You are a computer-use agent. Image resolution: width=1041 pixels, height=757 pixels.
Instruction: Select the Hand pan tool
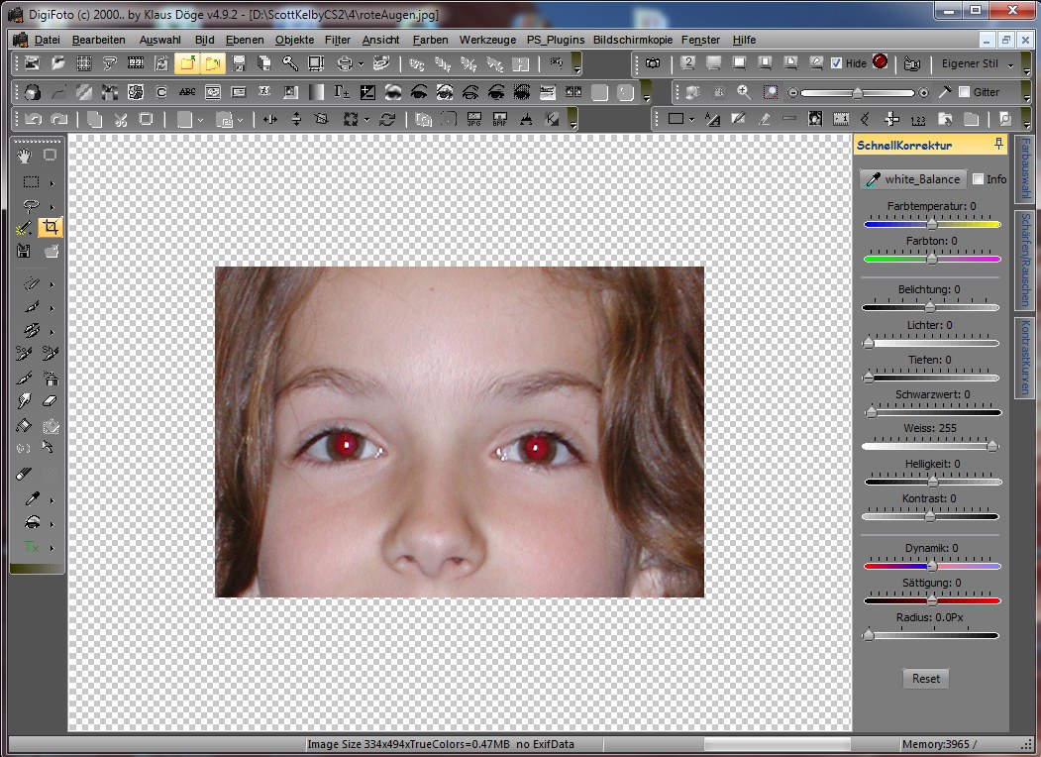[25, 156]
